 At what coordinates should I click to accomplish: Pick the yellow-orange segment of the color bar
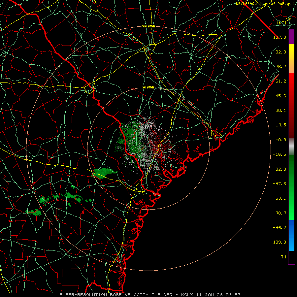[291, 59]
